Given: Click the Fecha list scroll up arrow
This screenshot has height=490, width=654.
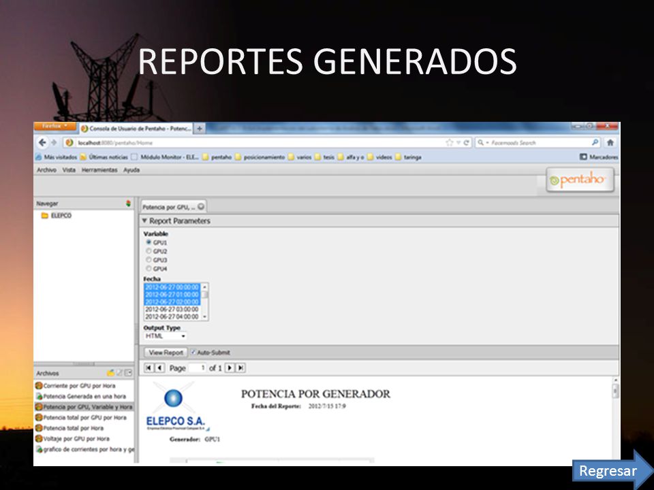Looking at the screenshot, I should [x=204, y=287].
